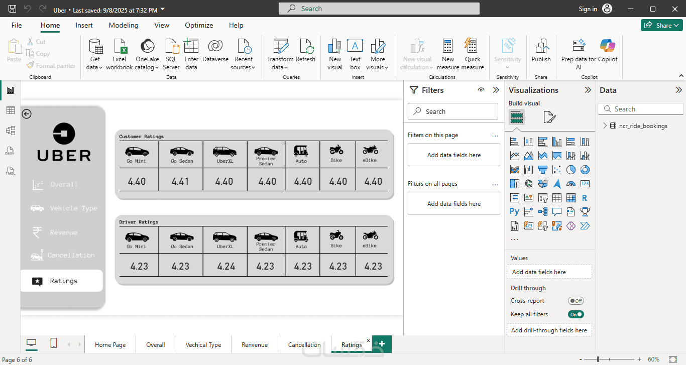Switch to the Cancellation page tab
The height and width of the screenshot is (365, 686).
(304, 344)
